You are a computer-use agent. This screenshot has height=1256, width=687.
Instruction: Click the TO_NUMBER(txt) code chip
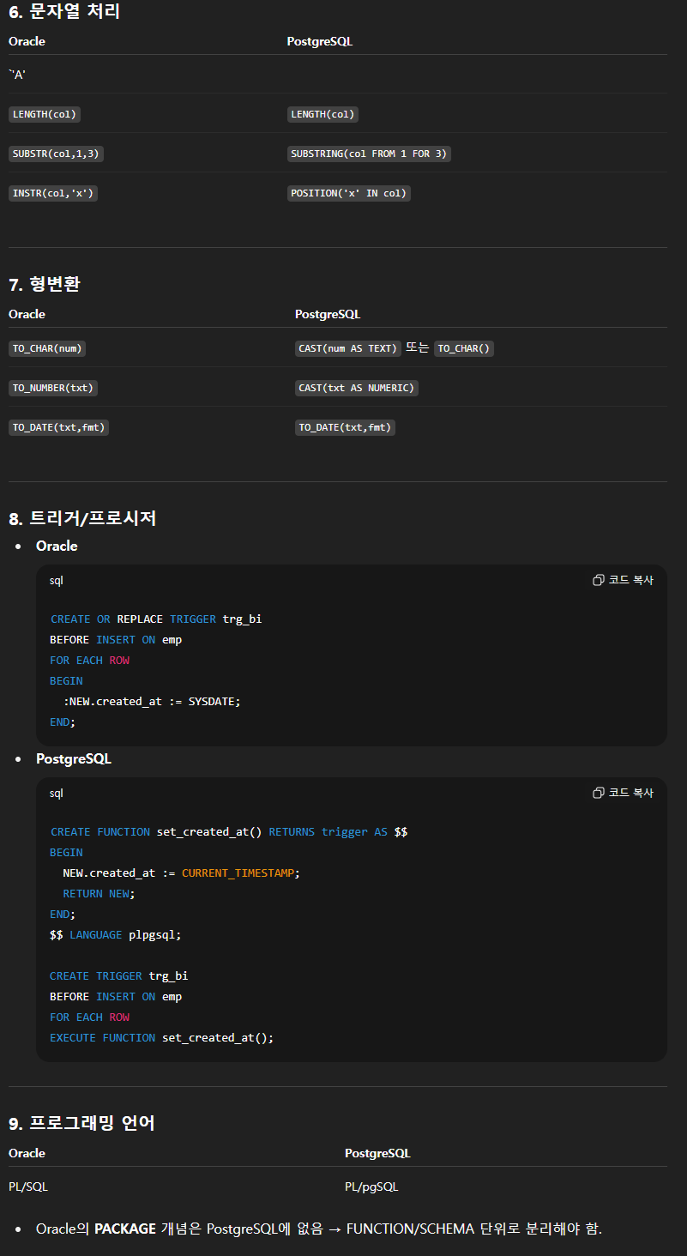[x=52, y=387]
